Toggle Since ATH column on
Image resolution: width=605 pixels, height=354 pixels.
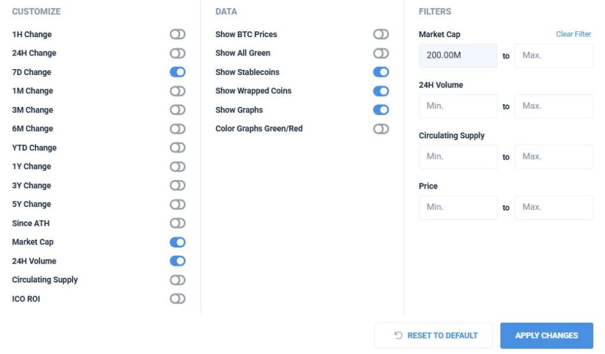[177, 223]
